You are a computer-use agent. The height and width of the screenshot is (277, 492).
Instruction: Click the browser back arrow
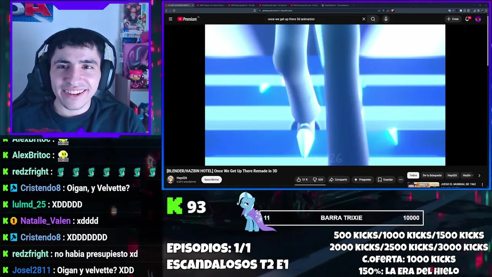click(x=167, y=10)
